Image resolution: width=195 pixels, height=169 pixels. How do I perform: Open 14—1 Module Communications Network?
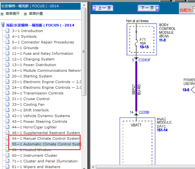[x=47, y=70]
